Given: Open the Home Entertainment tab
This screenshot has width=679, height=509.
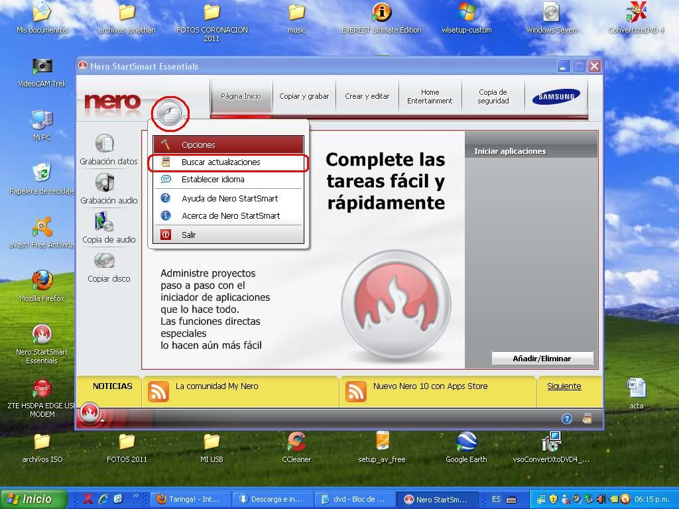Looking at the screenshot, I should pos(430,96).
